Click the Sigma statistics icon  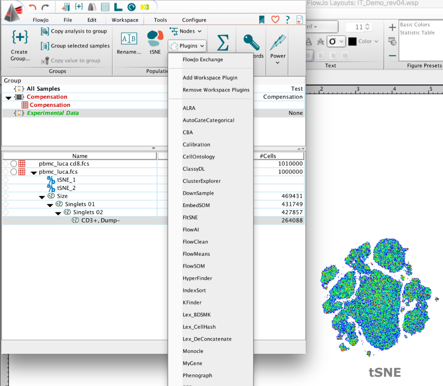pyautogui.click(x=223, y=42)
